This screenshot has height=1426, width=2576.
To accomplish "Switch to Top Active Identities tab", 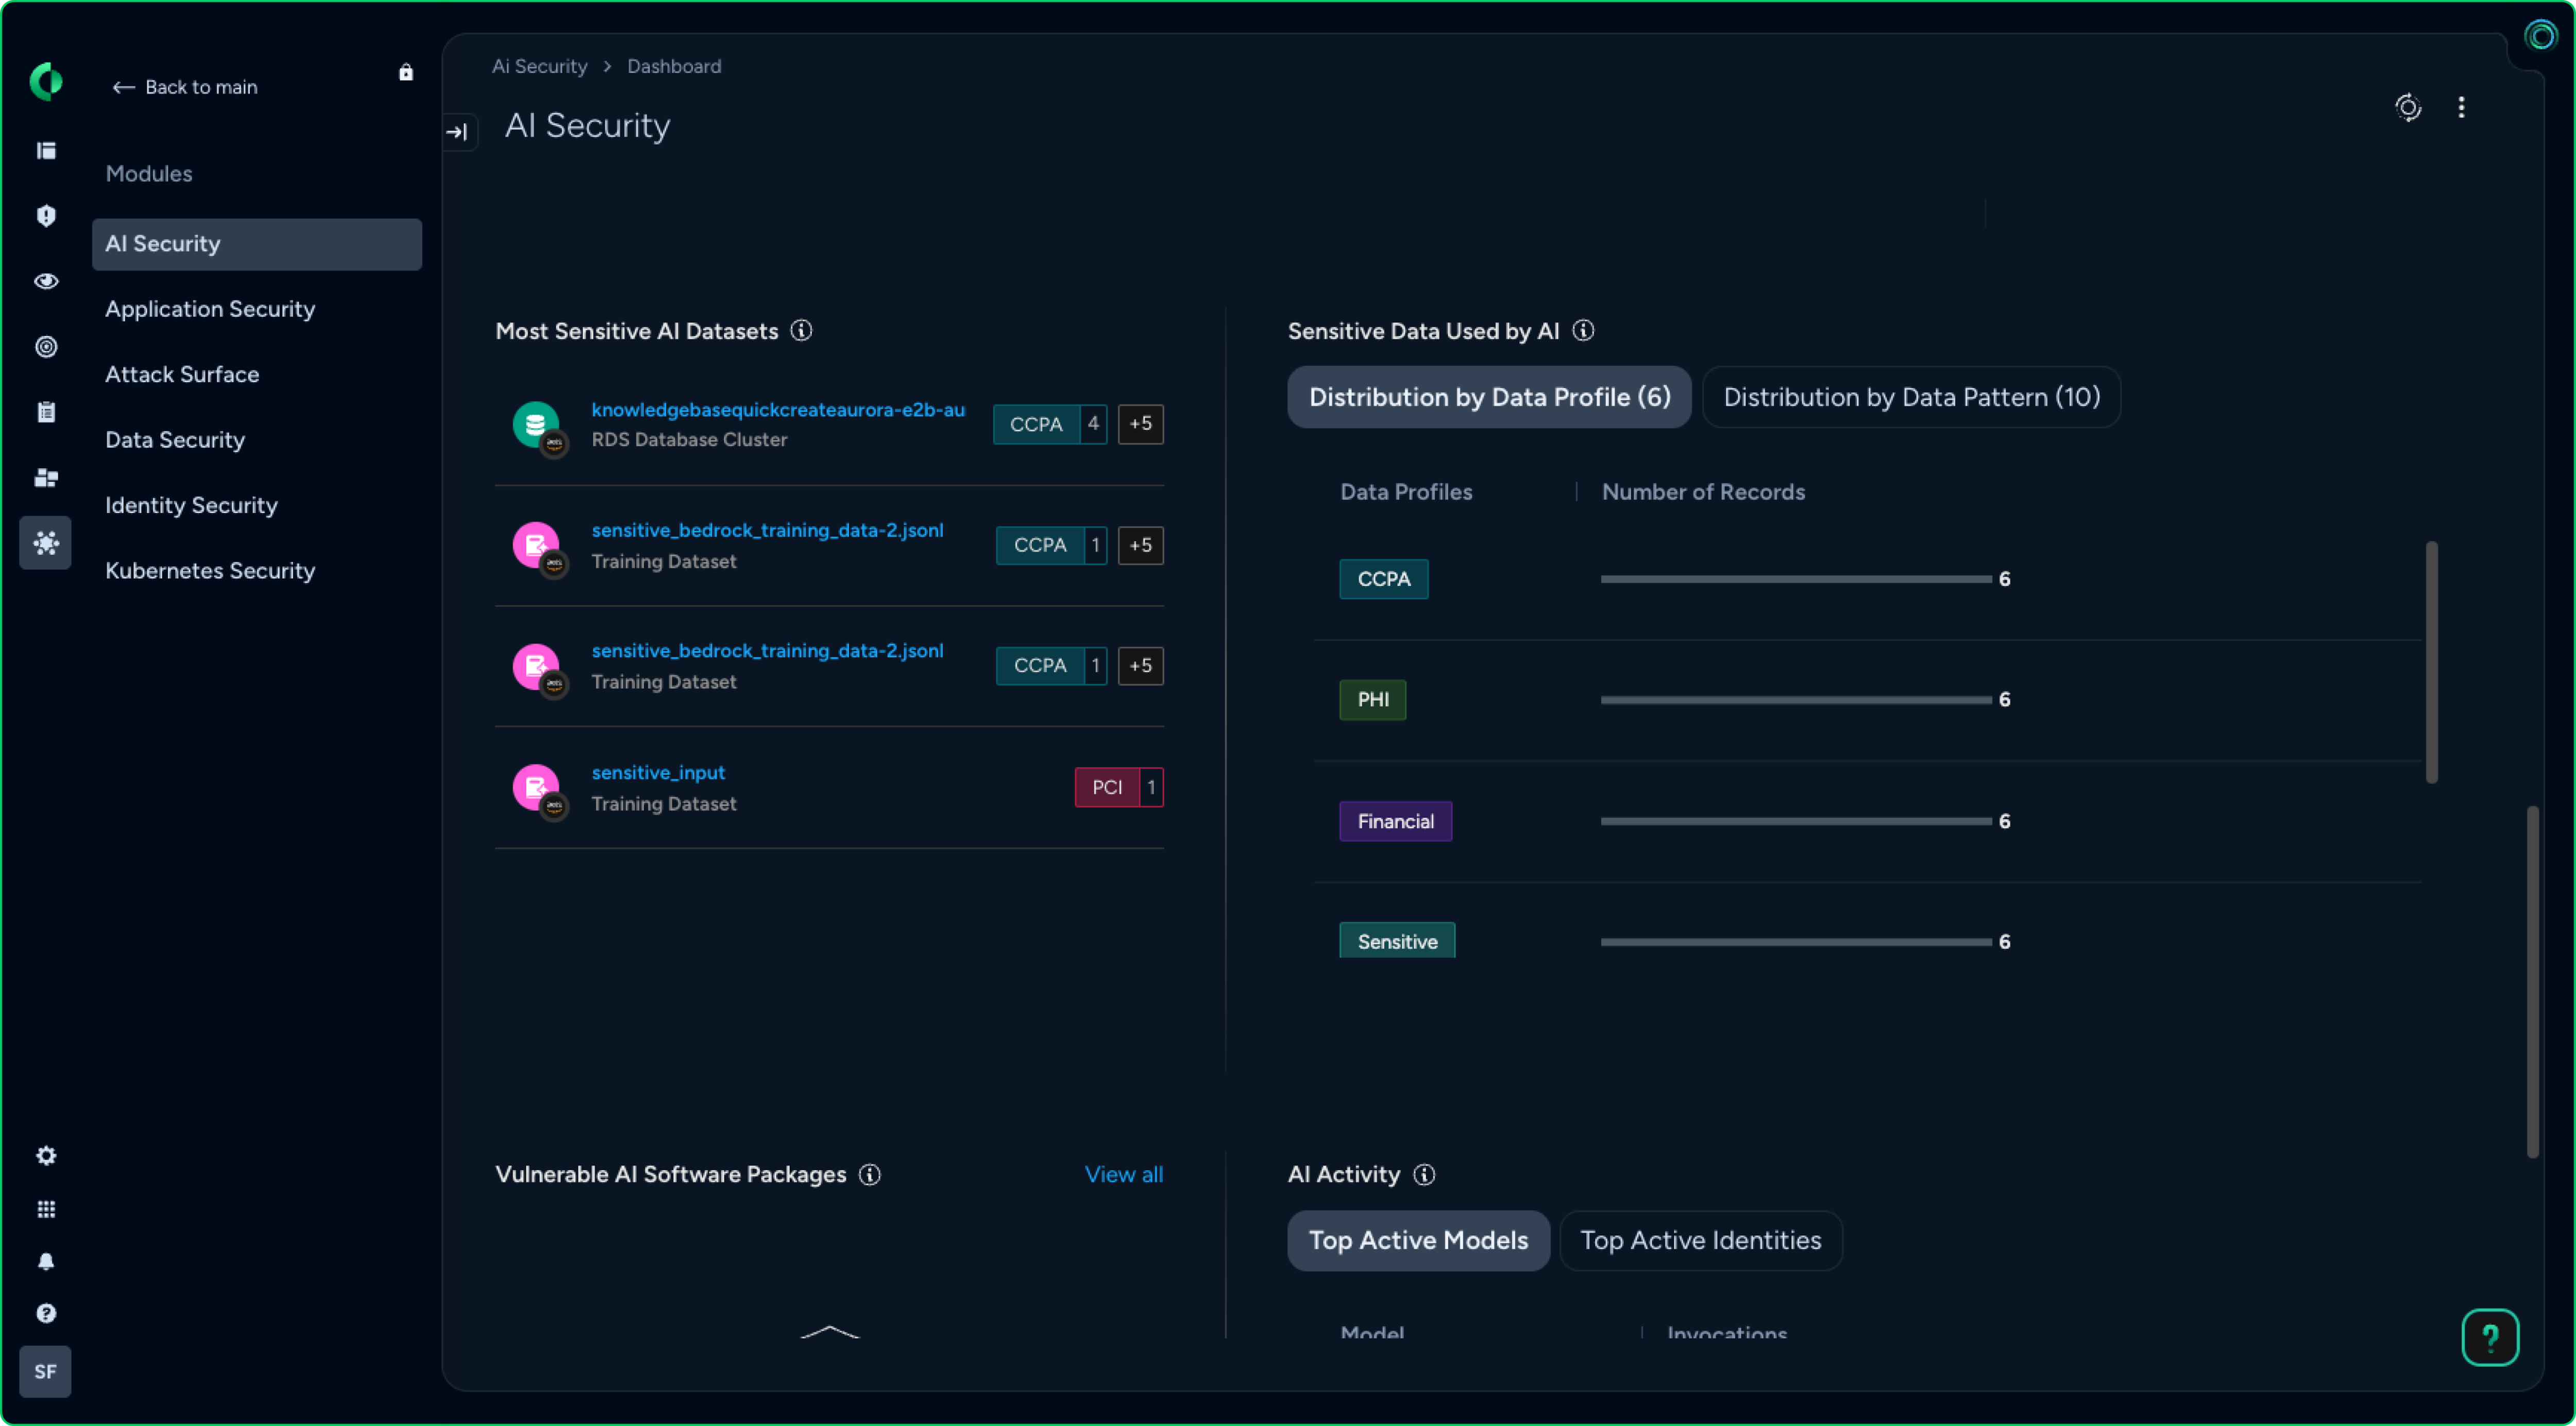I will pos(1700,1240).
